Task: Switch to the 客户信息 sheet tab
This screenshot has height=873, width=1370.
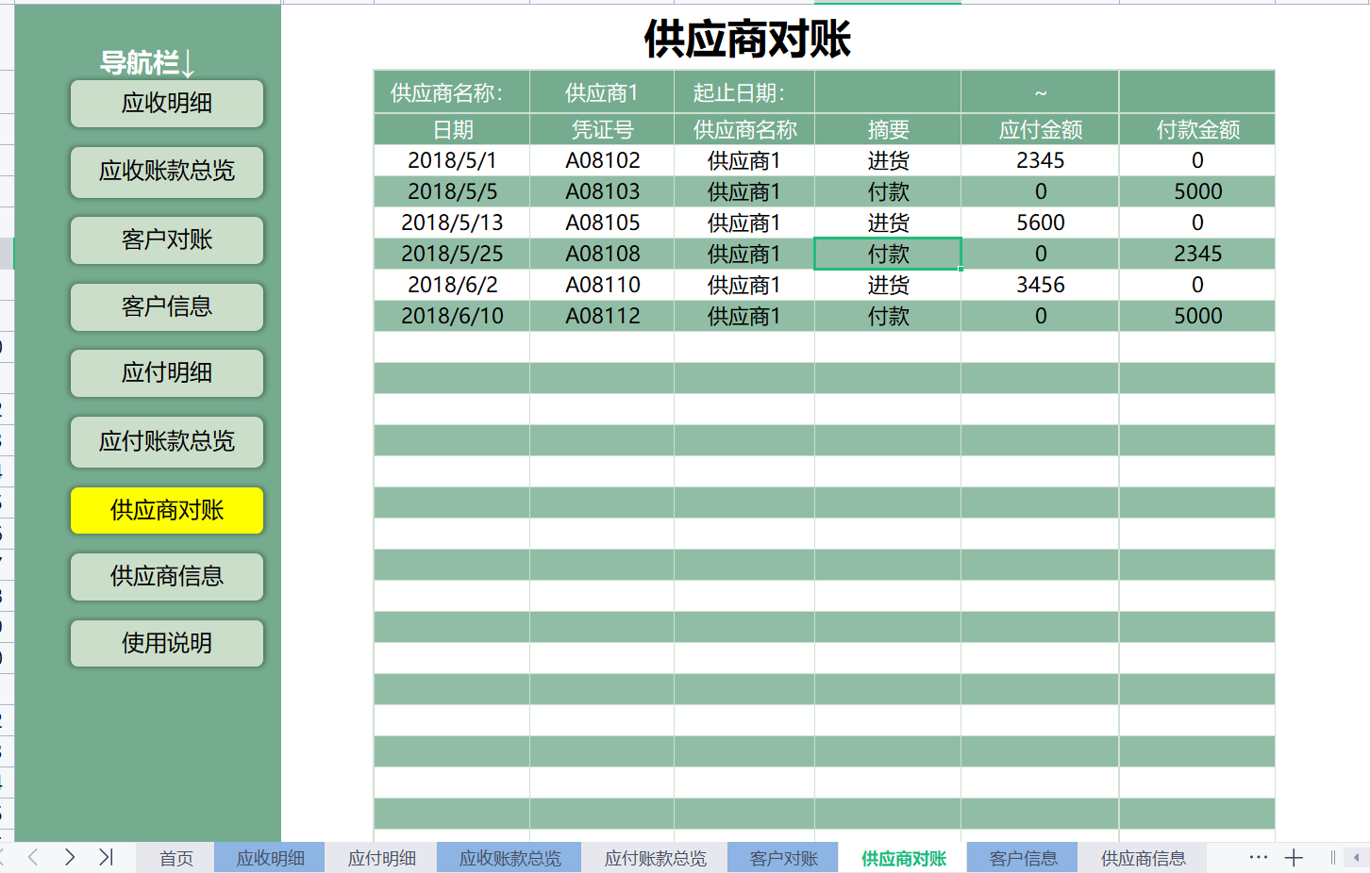Action: pyautogui.click(x=1022, y=857)
